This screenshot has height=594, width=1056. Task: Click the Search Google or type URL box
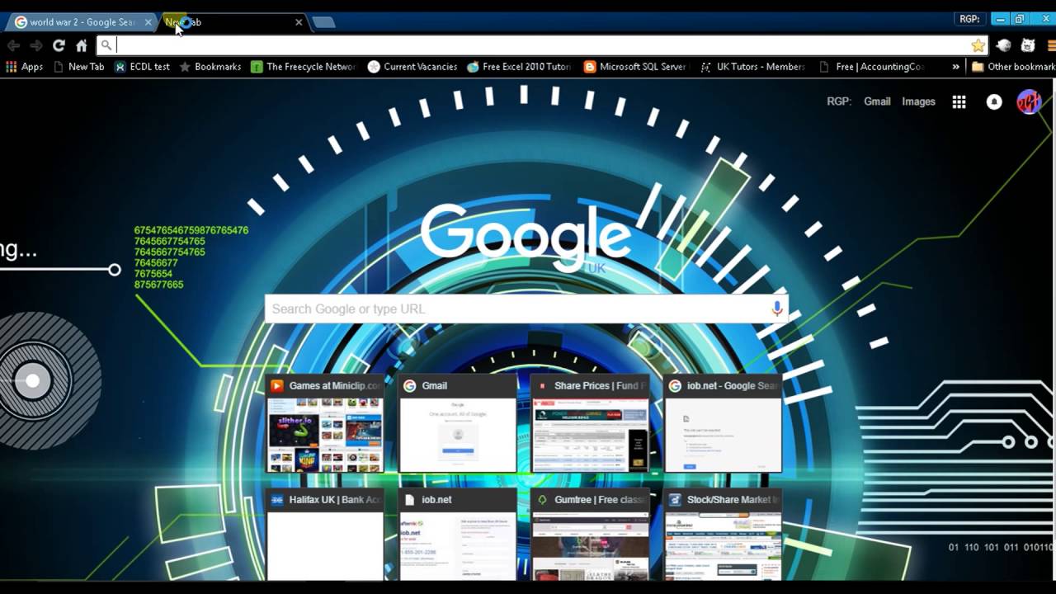pyautogui.click(x=526, y=309)
